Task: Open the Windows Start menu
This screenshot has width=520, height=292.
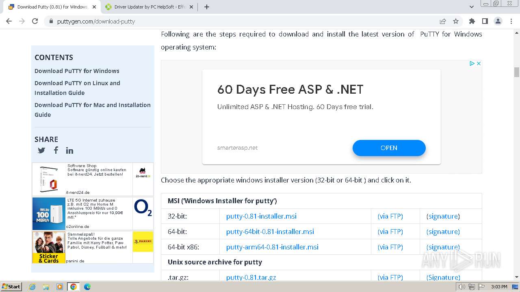Action: click(x=11, y=287)
